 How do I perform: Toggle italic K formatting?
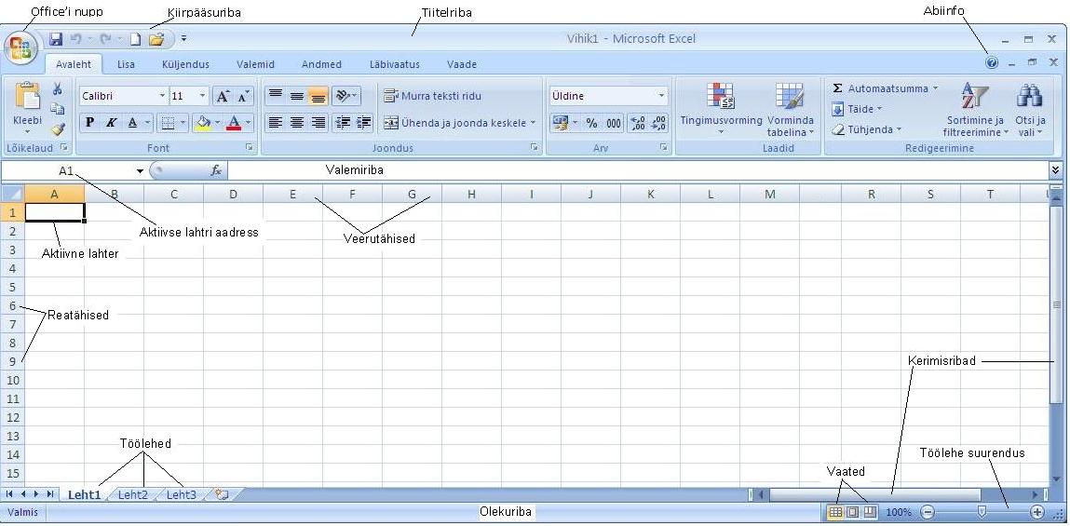(111, 123)
